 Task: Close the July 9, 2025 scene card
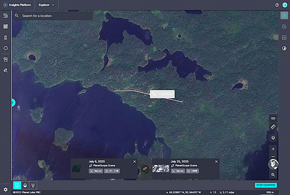point(134,161)
